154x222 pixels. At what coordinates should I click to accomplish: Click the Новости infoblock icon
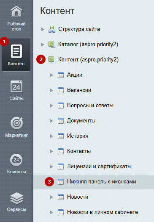point(61,197)
